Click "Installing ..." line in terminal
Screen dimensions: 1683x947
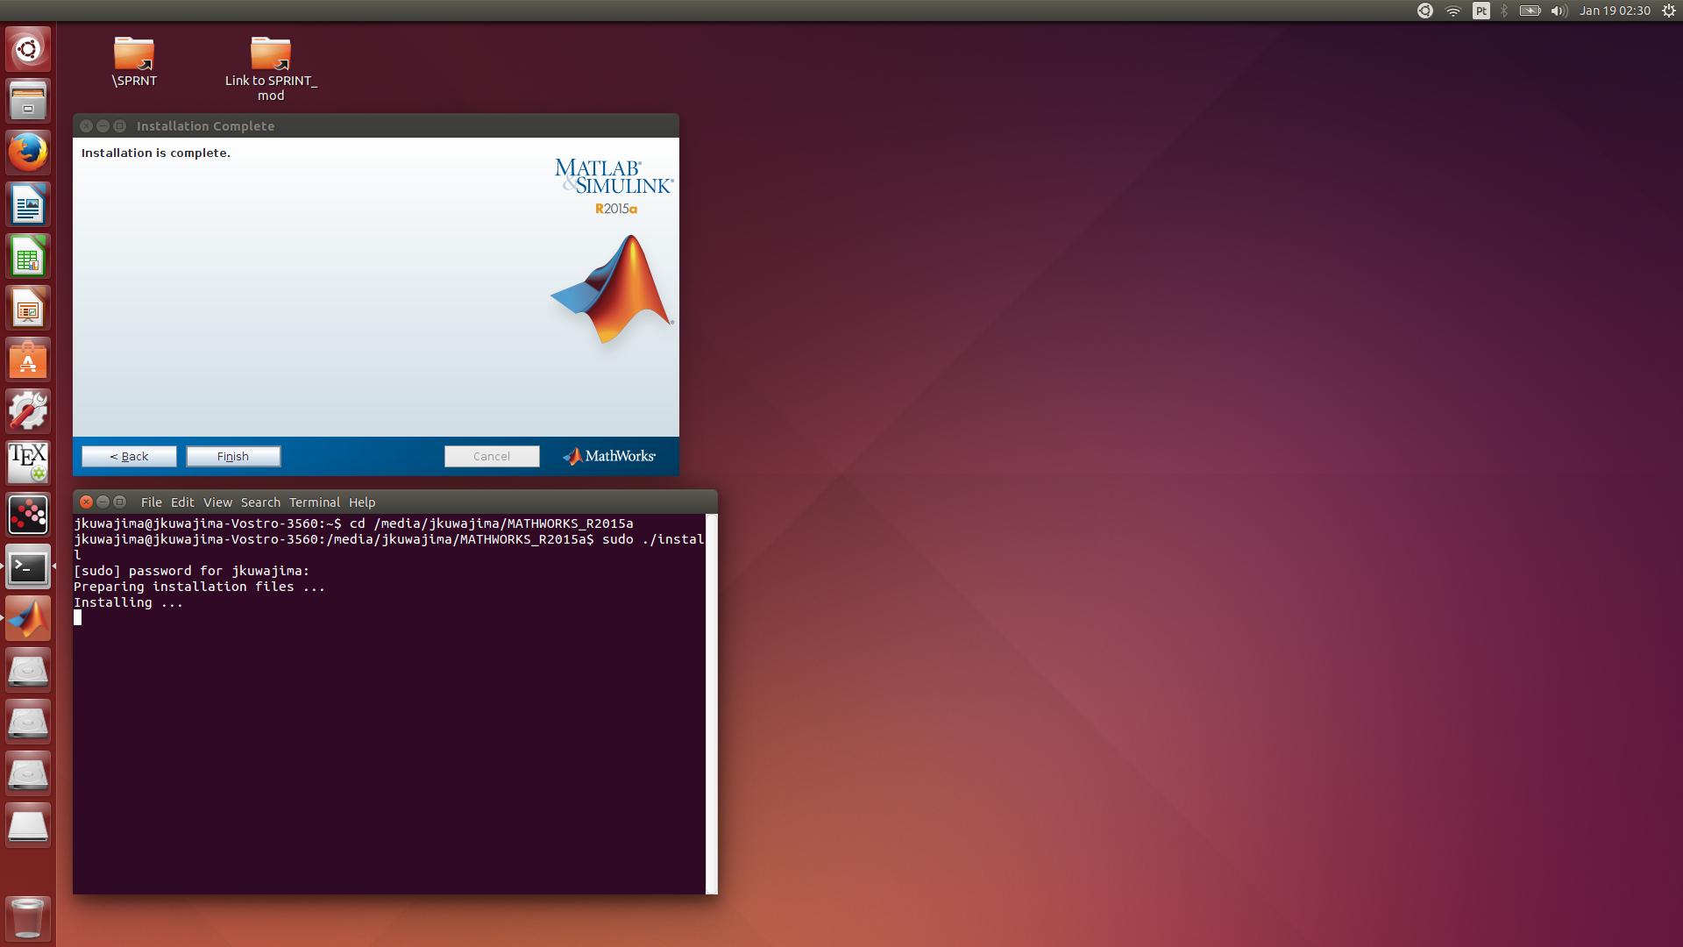click(x=128, y=602)
